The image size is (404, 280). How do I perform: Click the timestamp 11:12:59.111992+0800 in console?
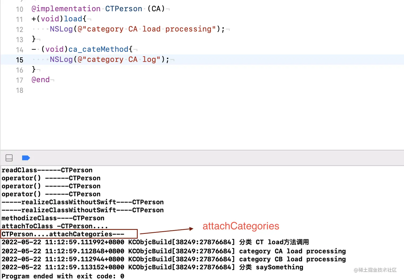click(x=84, y=242)
